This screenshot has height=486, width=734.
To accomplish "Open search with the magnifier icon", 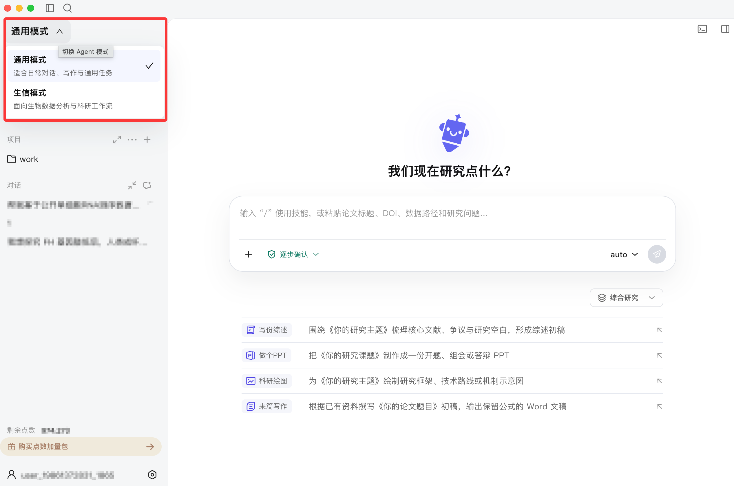I will [x=67, y=8].
